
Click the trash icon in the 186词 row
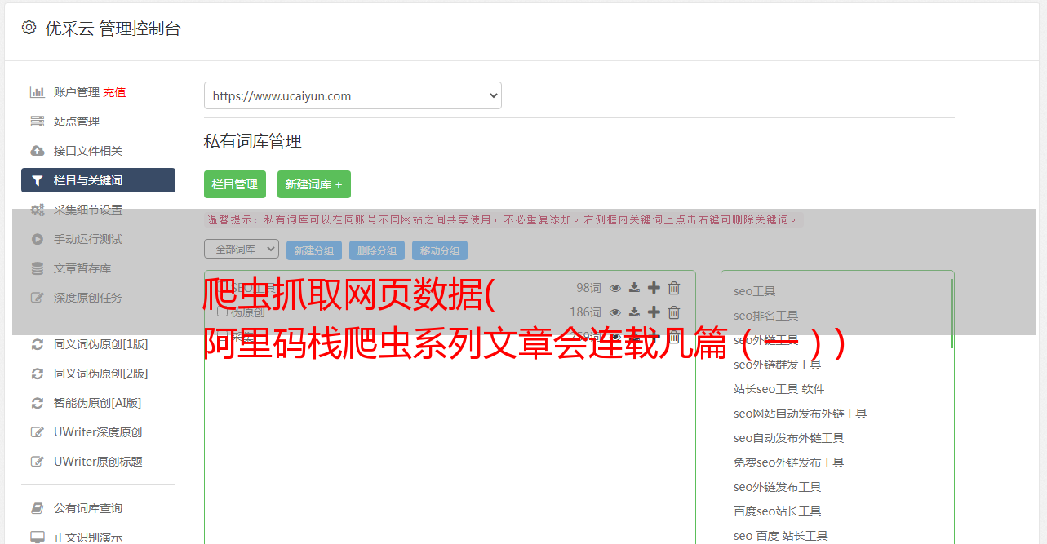pyautogui.click(x=674, y=312)
